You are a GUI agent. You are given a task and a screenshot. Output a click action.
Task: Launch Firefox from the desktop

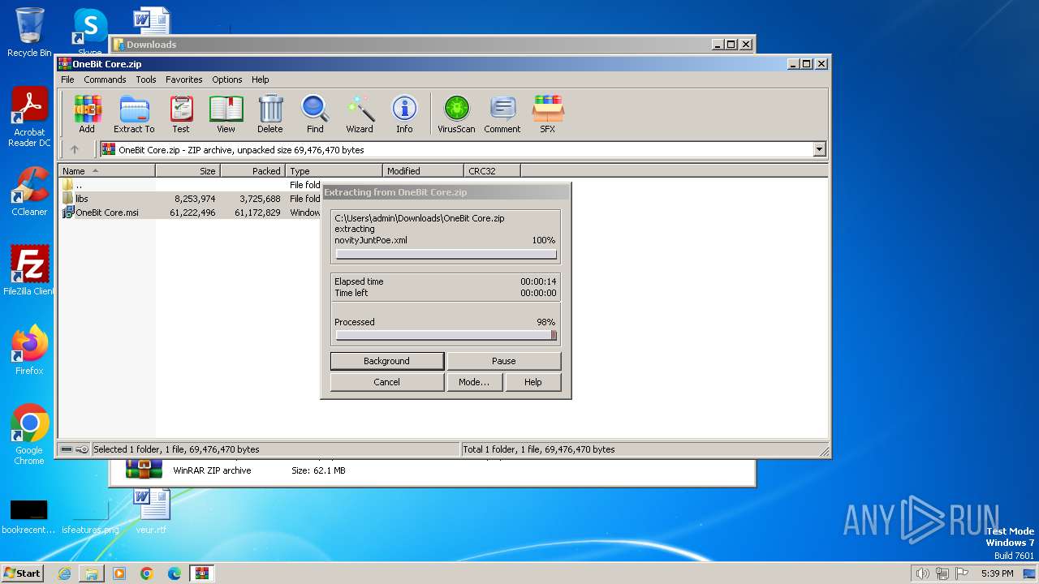coord(29,350)
